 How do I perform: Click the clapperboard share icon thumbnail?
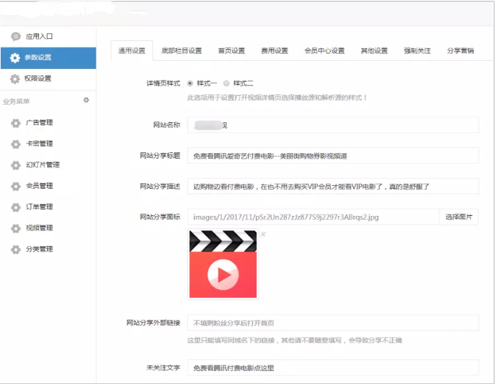[x=223, y=264]
